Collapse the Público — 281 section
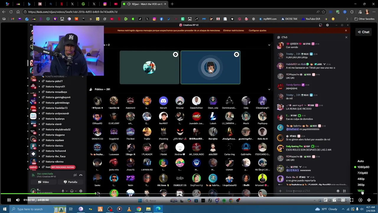This screenshot has height=213, width=378. [269, 89]
